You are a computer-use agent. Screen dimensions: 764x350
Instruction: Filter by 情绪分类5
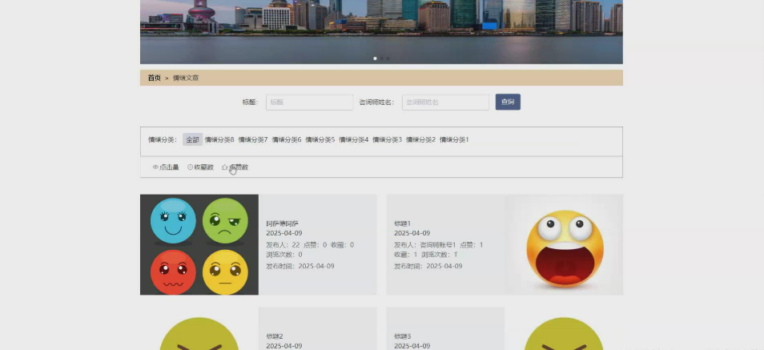click(x=320, y=139)
